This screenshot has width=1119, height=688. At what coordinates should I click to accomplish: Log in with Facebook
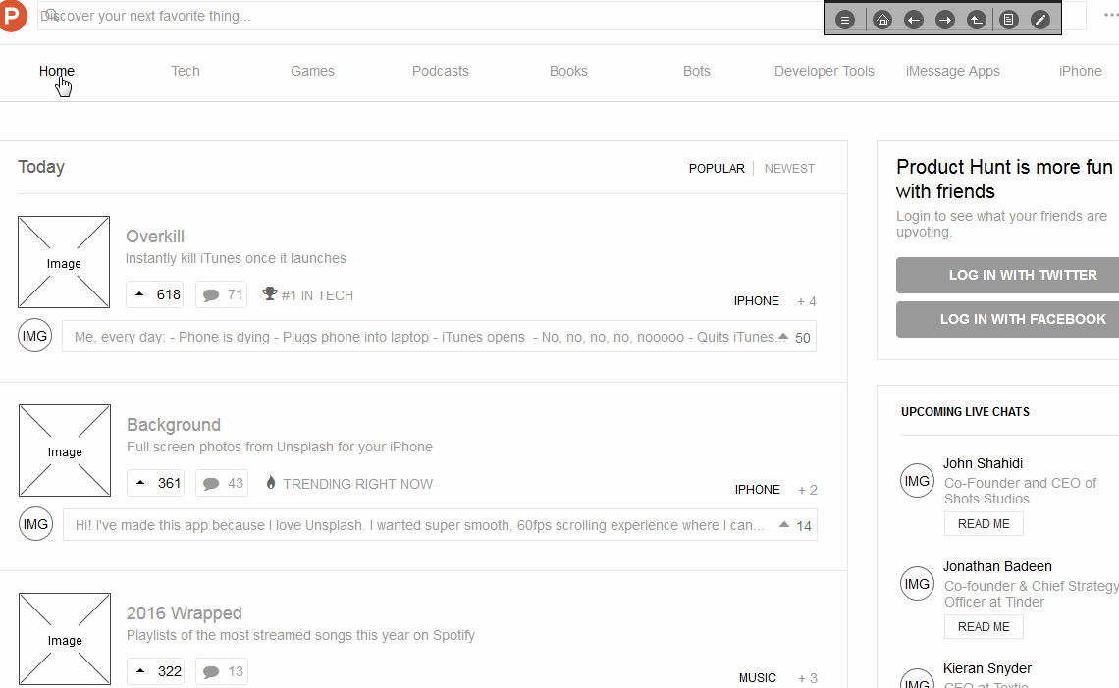pos(1008,319)
